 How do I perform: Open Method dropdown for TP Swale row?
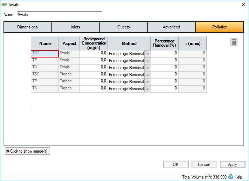[x=147, y=61]
